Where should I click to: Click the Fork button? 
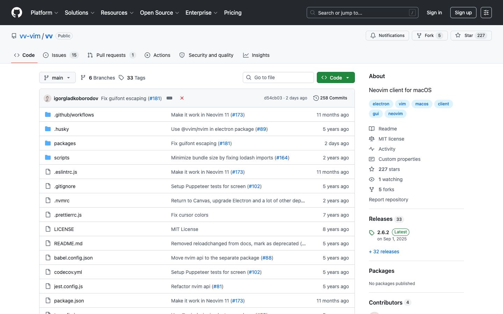click(x=430, y=36)
